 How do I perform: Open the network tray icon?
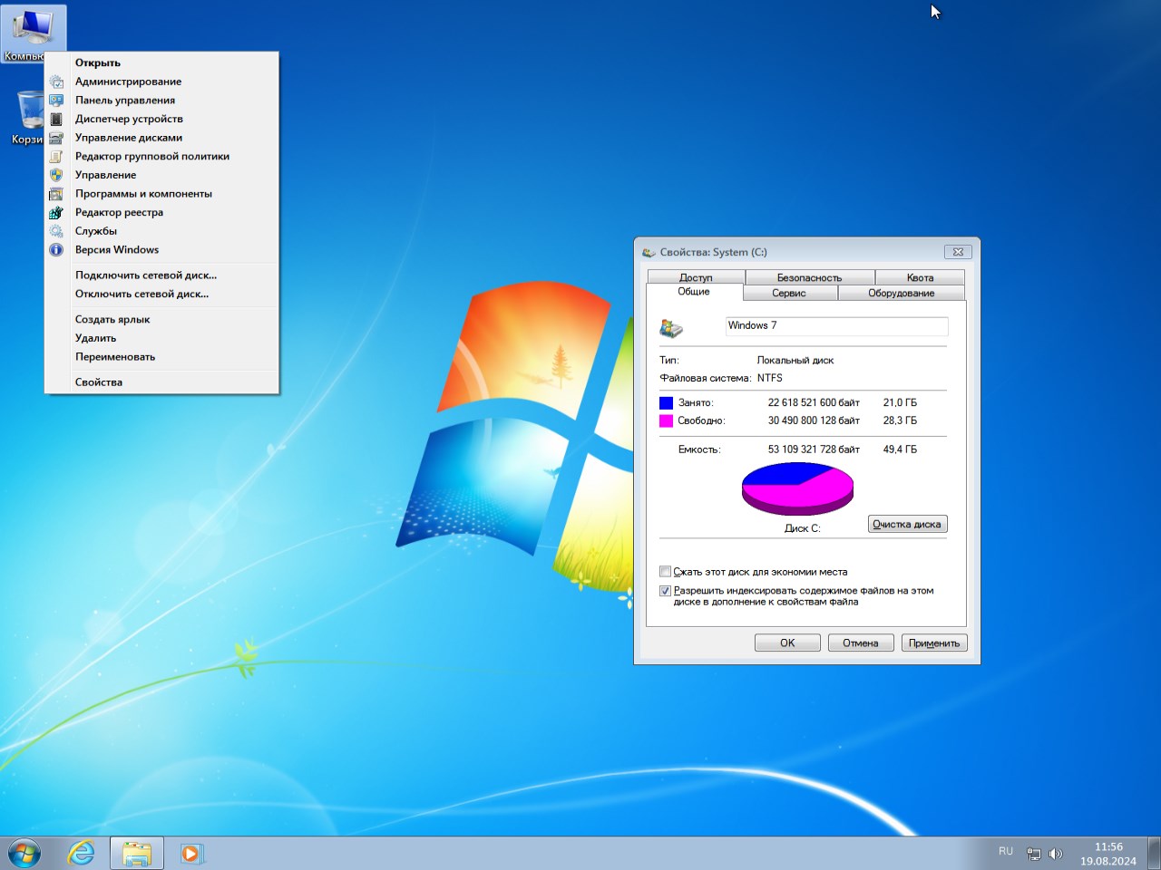1034,854
